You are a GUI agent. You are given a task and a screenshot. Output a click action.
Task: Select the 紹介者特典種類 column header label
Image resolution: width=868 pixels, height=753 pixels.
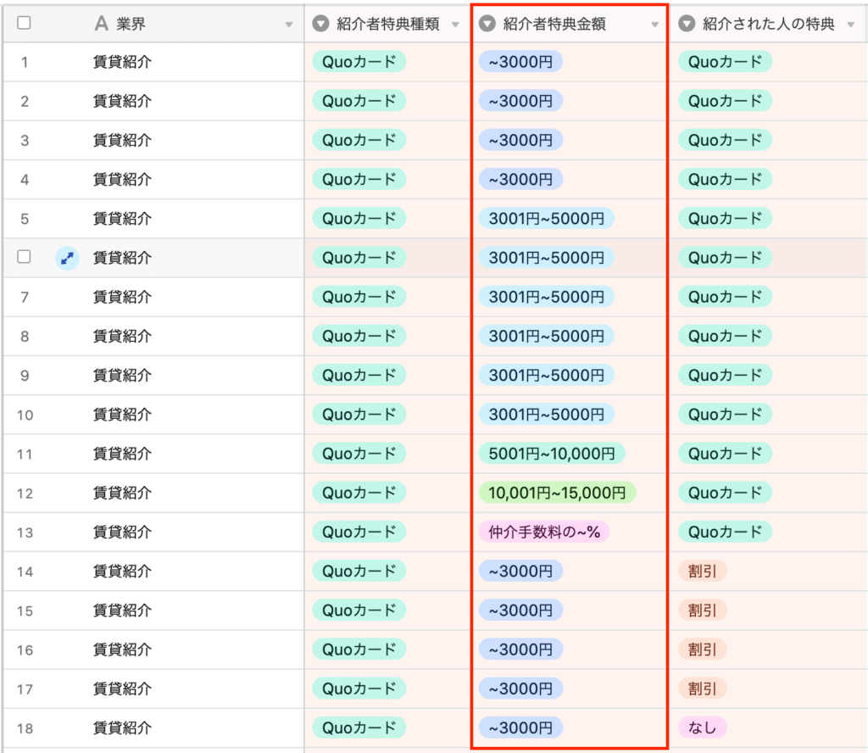388,24
